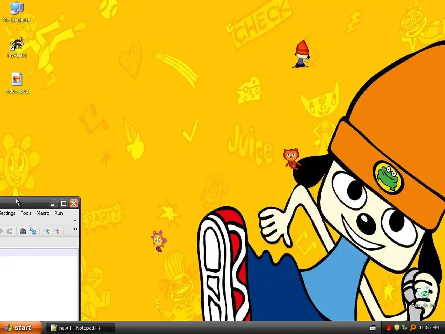445x334 pixels.
Task: Open the Run menu
Action: point(59,213)
